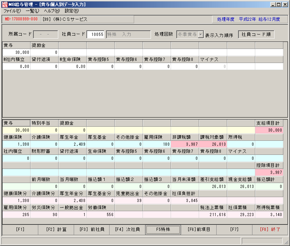
Task: Click the 雇用保険分 value 285
Action: [16, 215]
